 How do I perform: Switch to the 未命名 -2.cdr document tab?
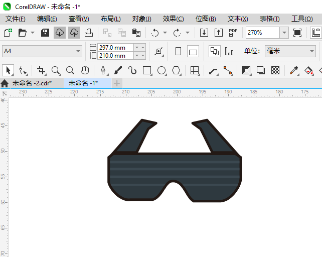click(x=32, y=83)
